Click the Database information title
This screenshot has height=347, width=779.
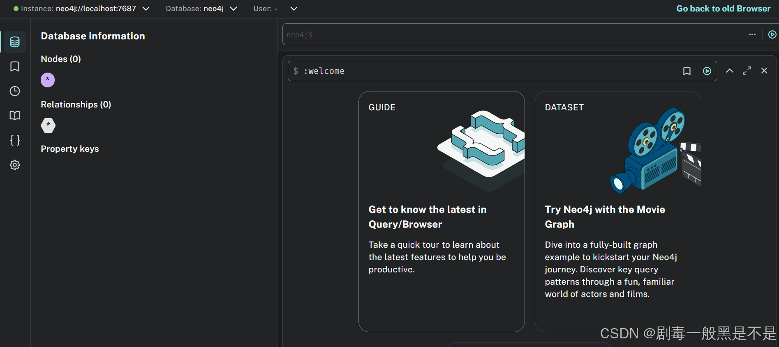coord(93,36)
